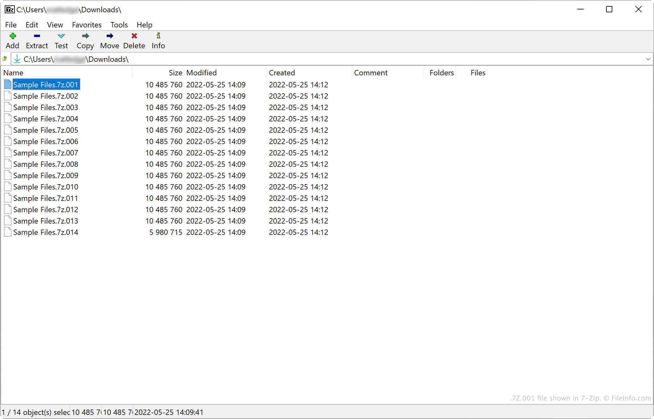Open the File menu

click(x=10, y=25)
